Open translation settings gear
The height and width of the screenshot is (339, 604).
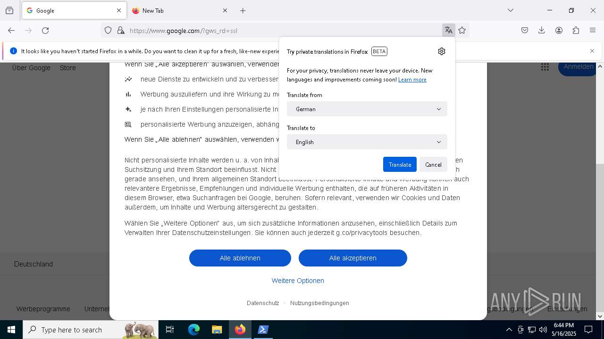(442, 51)
